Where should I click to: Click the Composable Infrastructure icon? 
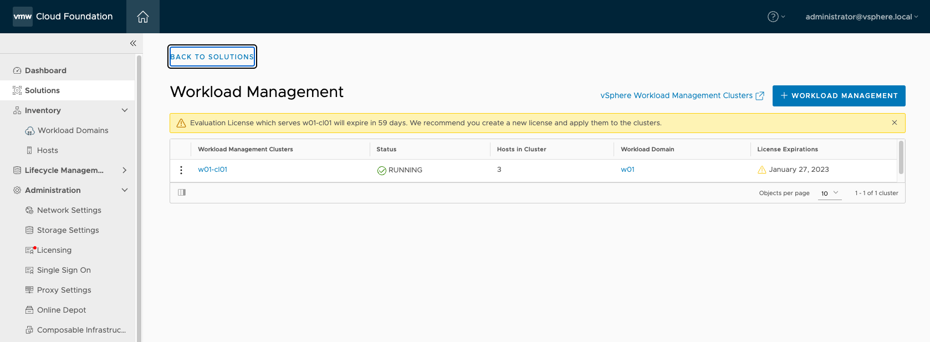pyautogui.click(x=29, y=330)
